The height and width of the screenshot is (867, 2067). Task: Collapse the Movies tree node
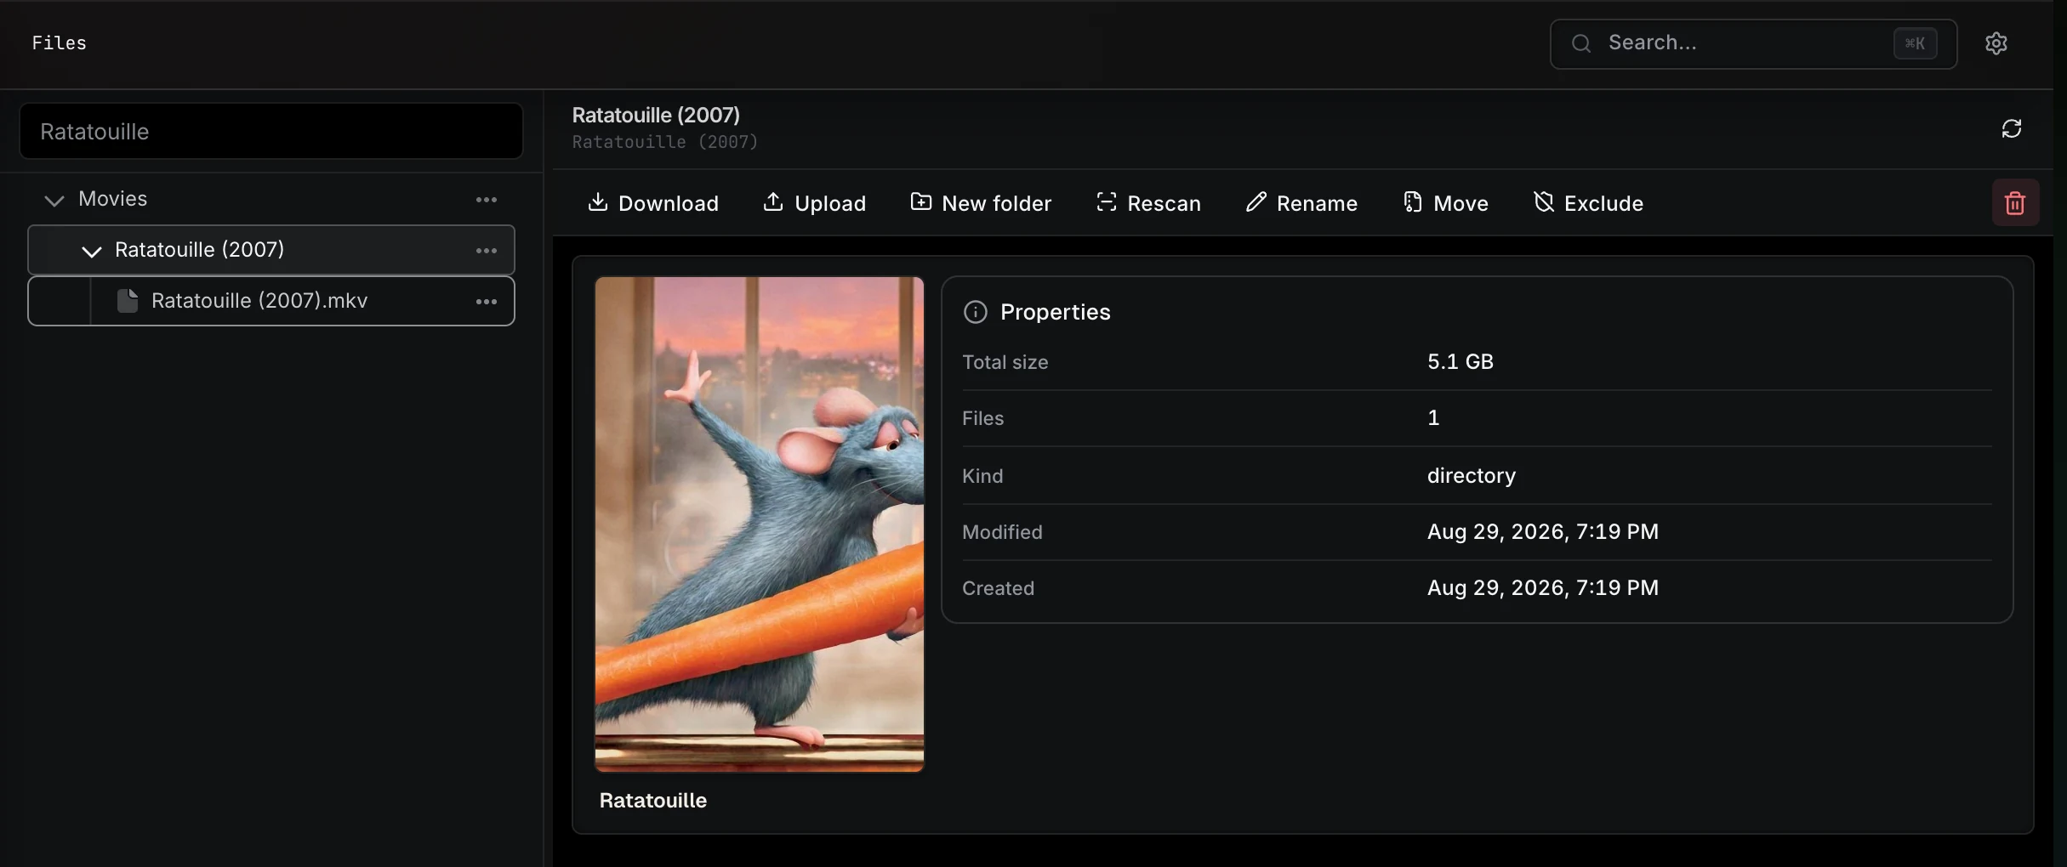coord(54,201)
